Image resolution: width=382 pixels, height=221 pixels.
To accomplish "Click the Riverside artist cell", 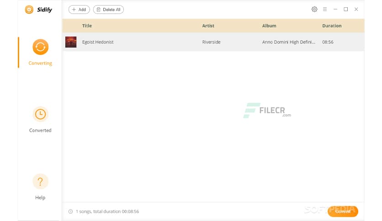I will (x=211, y=42).
